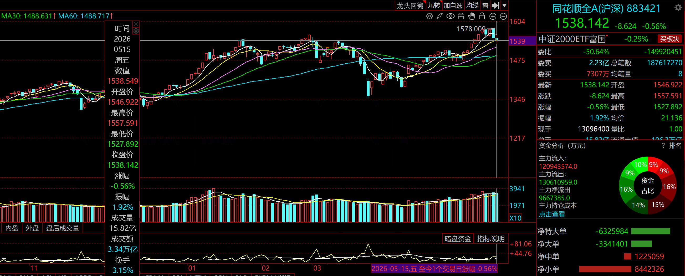Click the 03 month marker on time axis
Image resolution: width=685 pixels, height=276 pixels.
pyautogui.click(x=317, y=268)
